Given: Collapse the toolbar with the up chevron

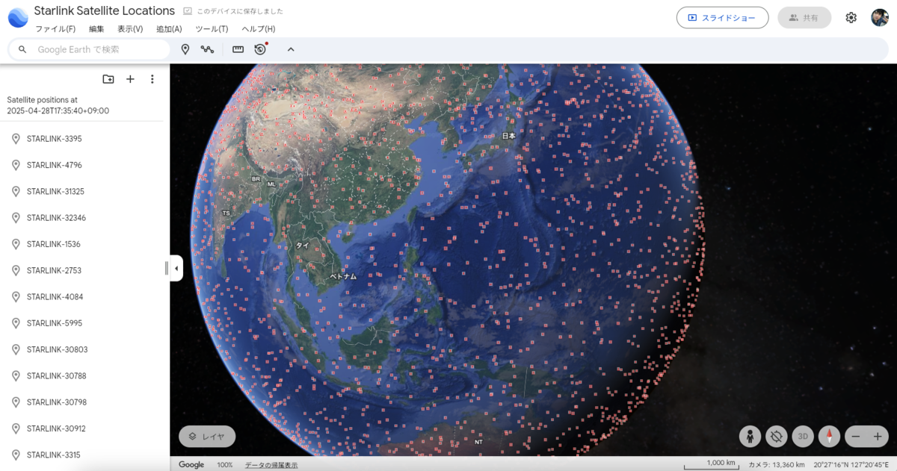Looking at the screenshot, I should tap(291, 49).
